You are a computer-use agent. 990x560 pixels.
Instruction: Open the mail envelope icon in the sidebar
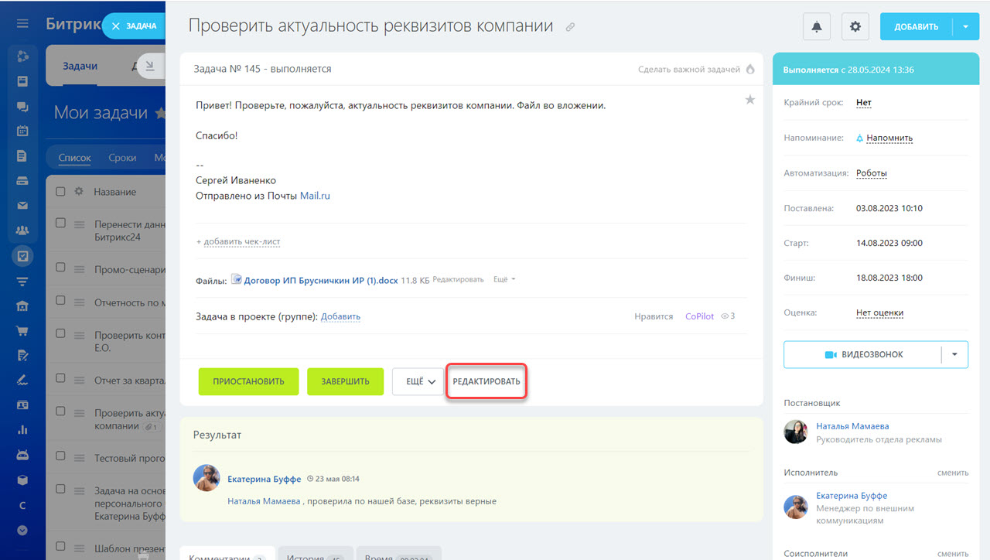(22, 206)
